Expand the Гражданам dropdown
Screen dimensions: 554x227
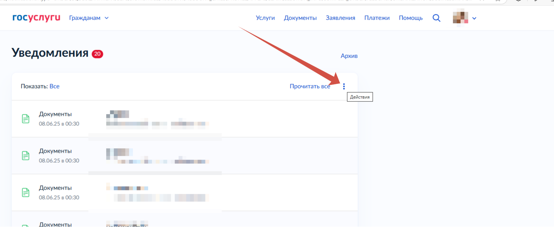(89, 18)
